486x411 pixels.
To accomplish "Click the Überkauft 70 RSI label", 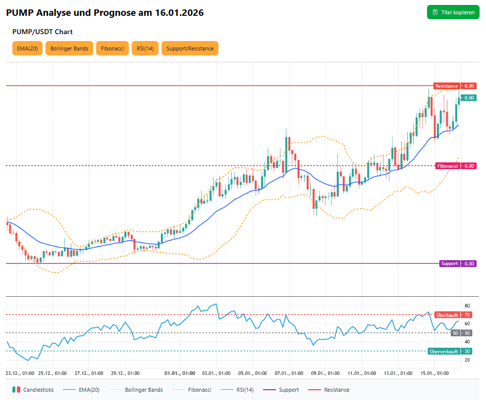I will coord(447,315).
